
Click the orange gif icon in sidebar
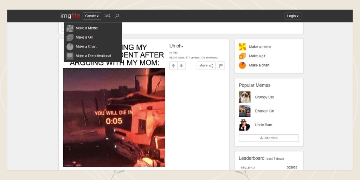click(x=242, y=56)
